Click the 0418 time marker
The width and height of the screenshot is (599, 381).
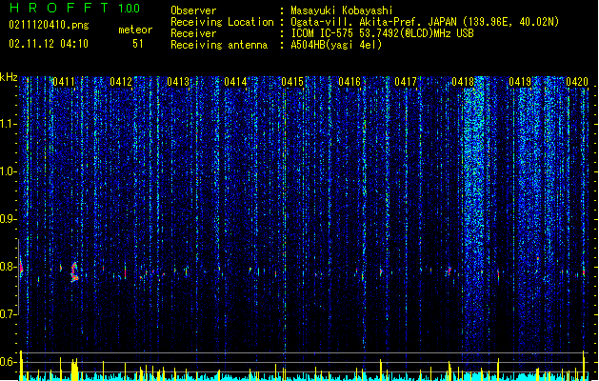coord(463,82)
